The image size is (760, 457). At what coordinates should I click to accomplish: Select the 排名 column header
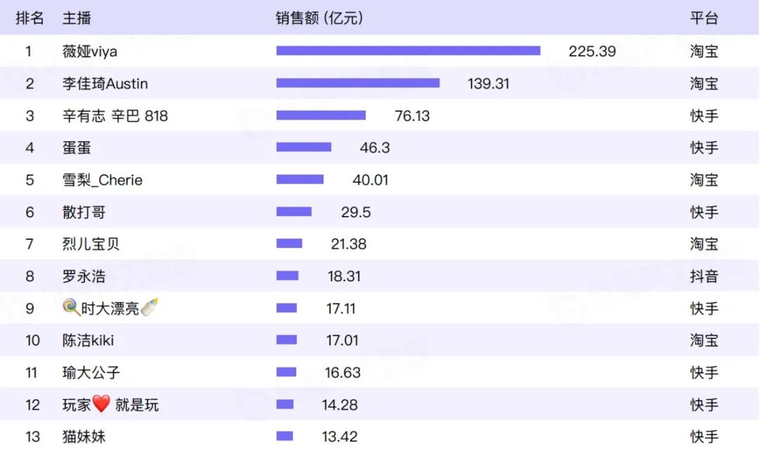(30, 18)
